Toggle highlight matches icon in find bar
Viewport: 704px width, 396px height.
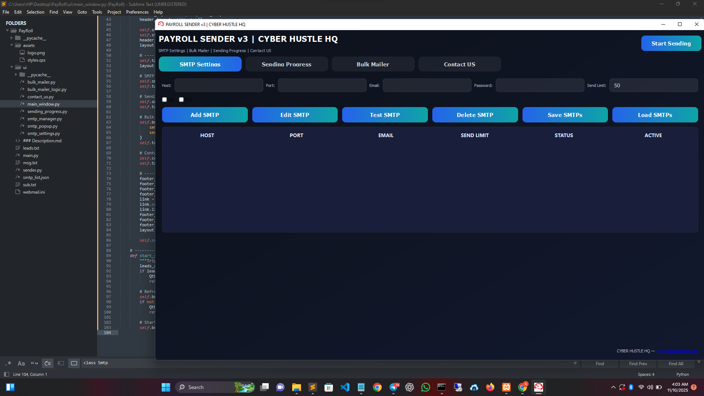coord(74,363)
